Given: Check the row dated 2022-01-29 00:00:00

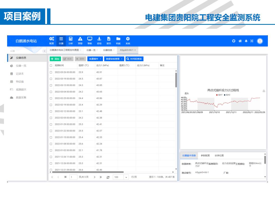Looking at the screenshot, I should click(x=51, y=125).
